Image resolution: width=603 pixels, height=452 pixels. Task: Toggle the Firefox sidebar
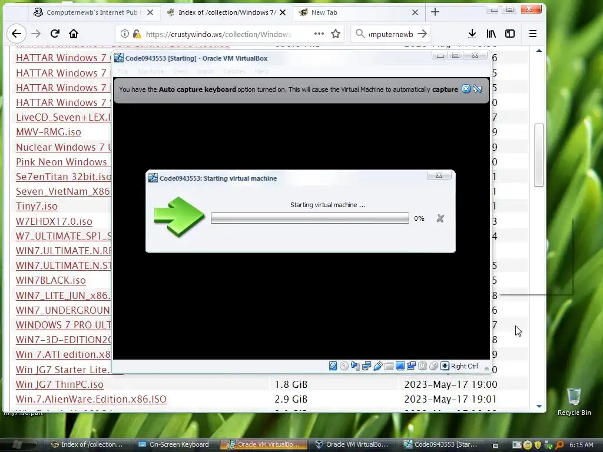tap(510, 34)
